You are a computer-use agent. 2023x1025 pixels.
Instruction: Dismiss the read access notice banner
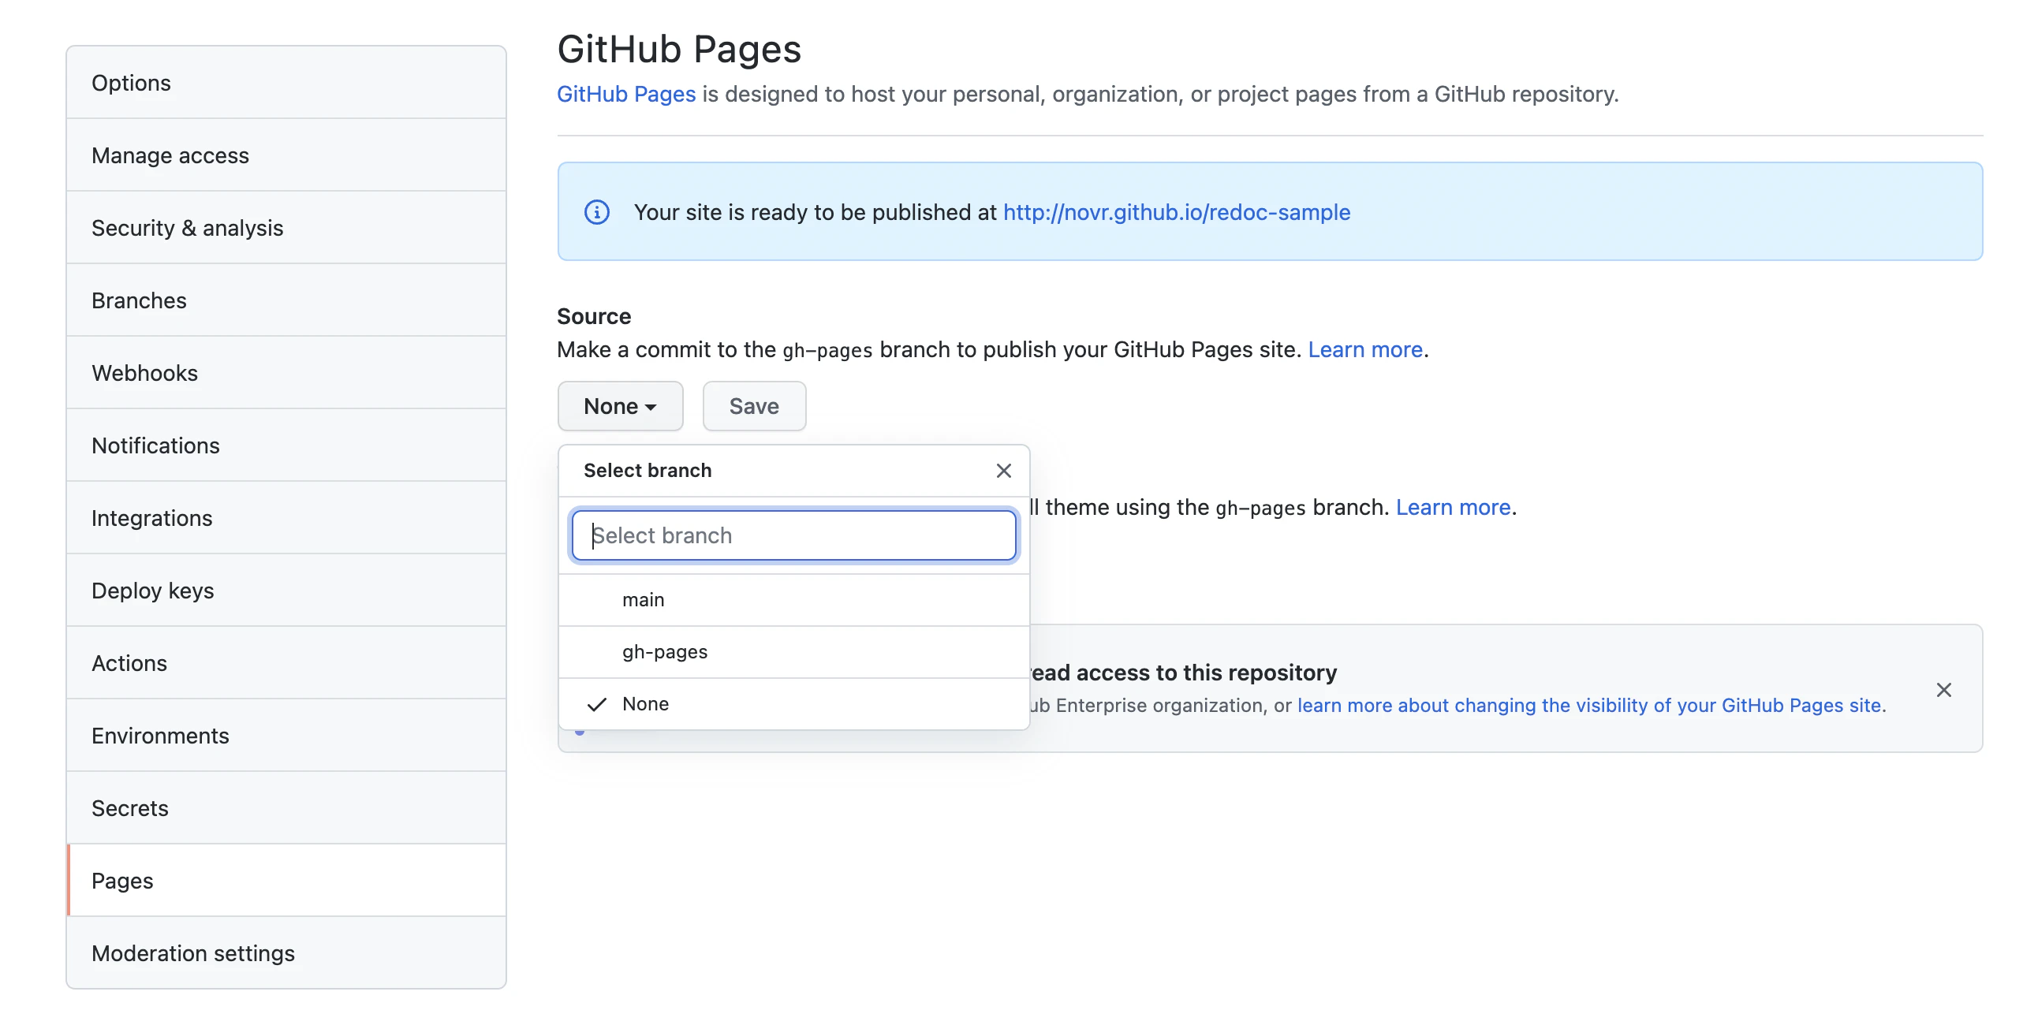pyautogui.click(x=1943, y=690)
